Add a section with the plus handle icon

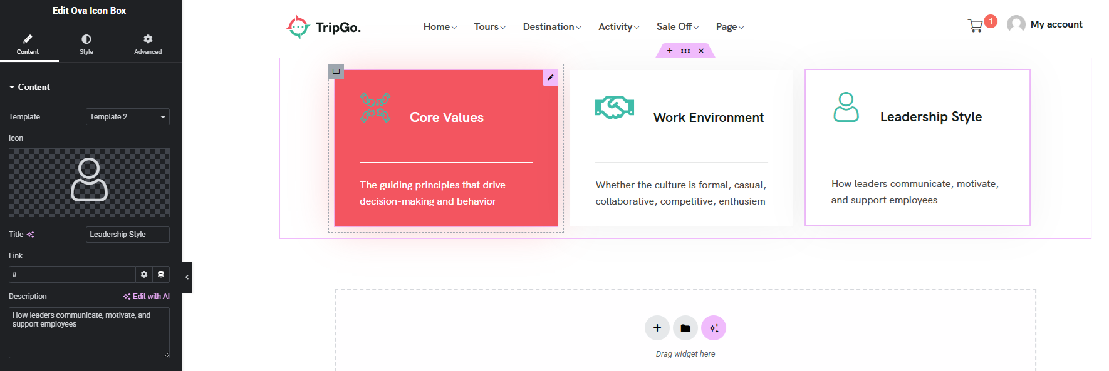click(x=670, y=51)
